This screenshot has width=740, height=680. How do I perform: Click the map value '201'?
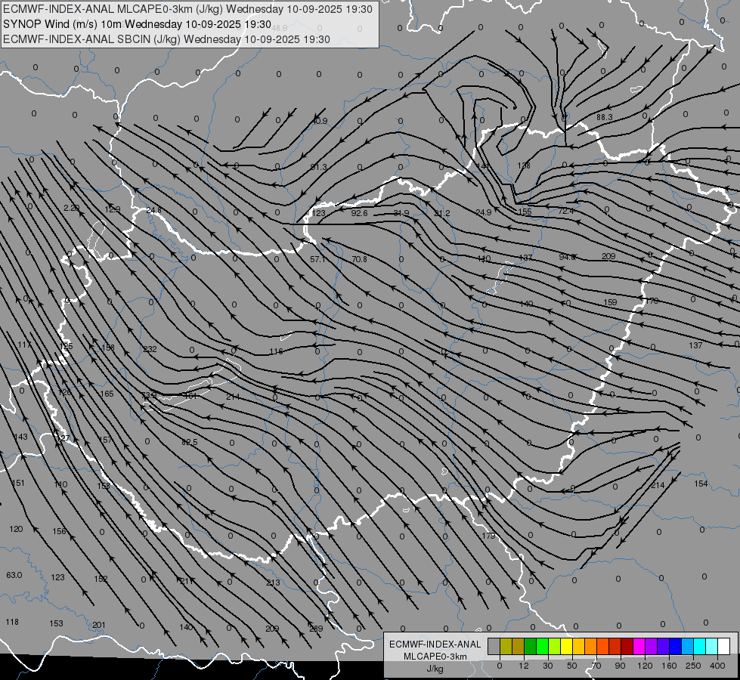coord(98,626)
